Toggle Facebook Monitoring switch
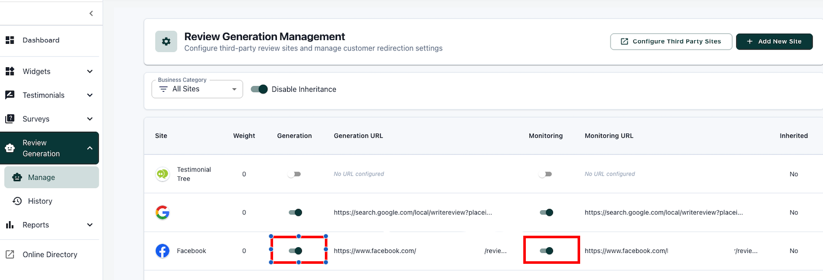The image size is (823, 280). pyautogui.click(x=546, y=251)
